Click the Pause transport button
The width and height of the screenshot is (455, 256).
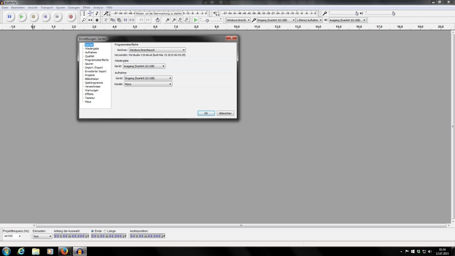click(10, 17)
